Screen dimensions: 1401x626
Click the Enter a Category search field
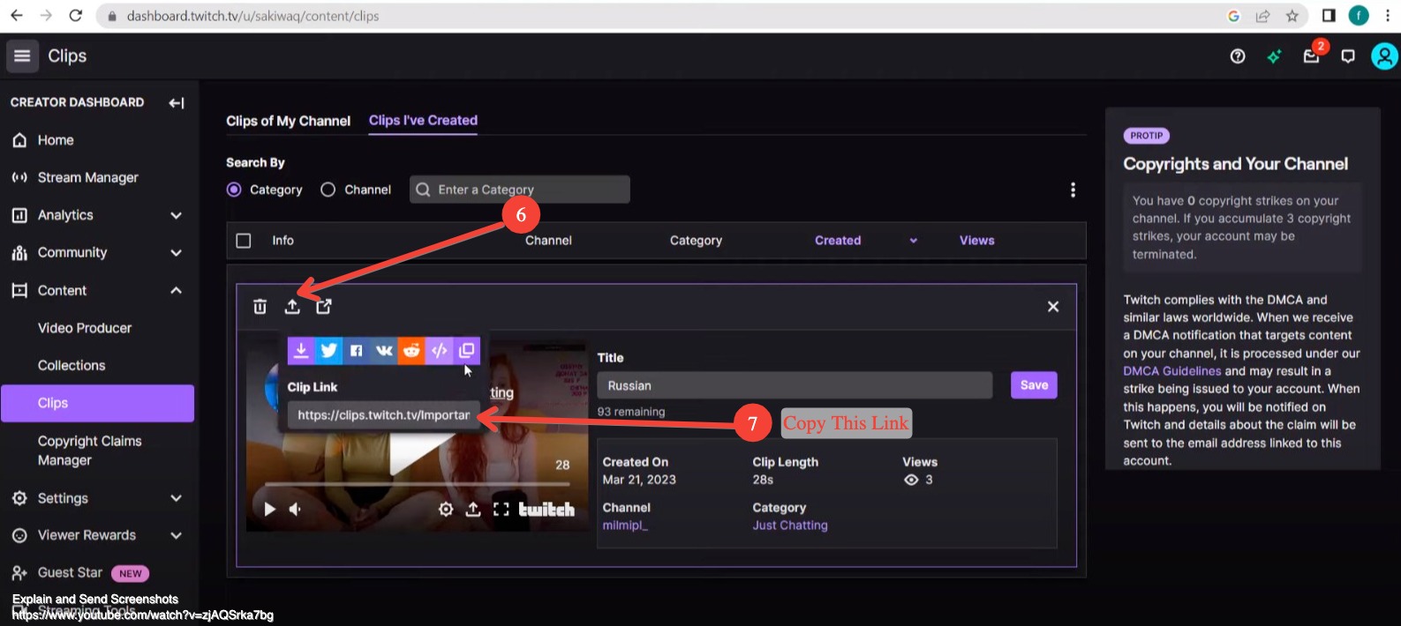[x=520, y=190]
